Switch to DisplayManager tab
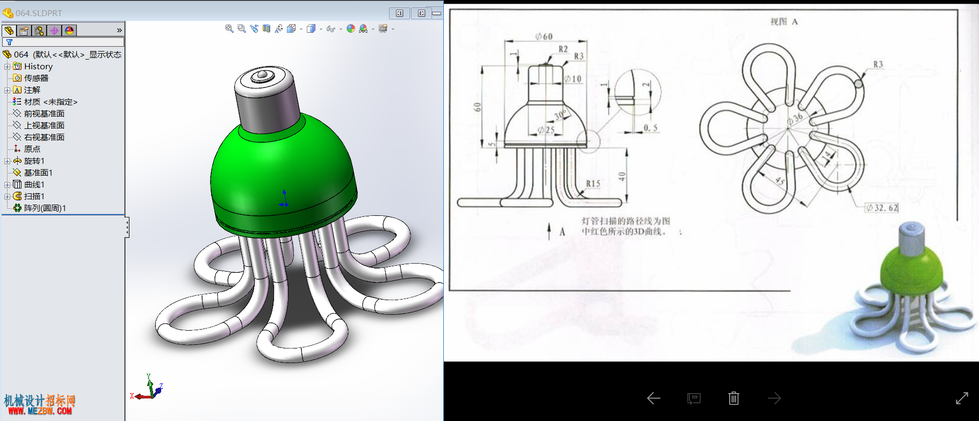Screen dimensions: 979x421 [x=69, y=31]
